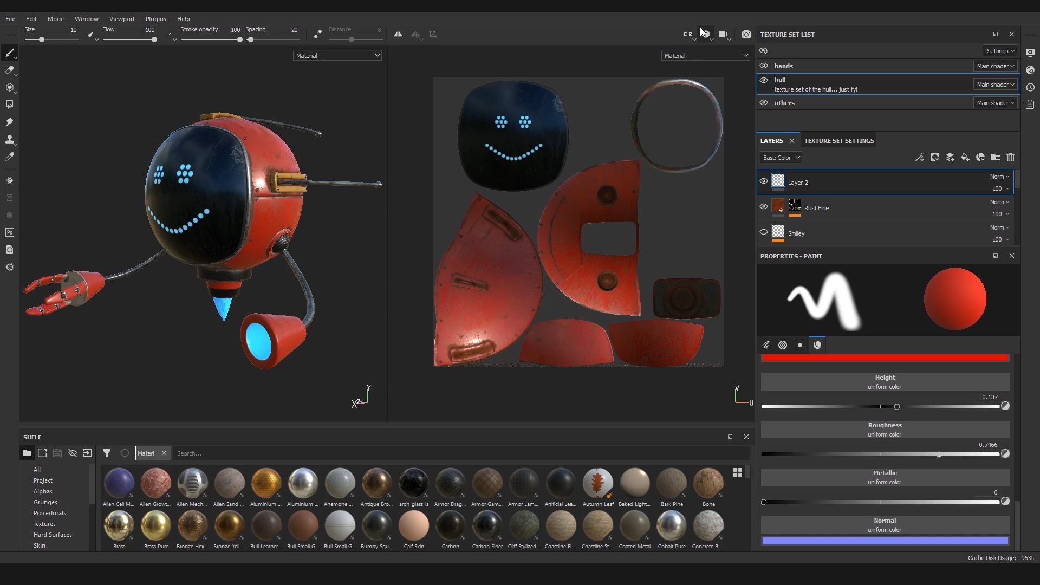Show the Smiley layer
Image resolution: width=1040 pixels, height=585 pixels.
coord(763,232)
